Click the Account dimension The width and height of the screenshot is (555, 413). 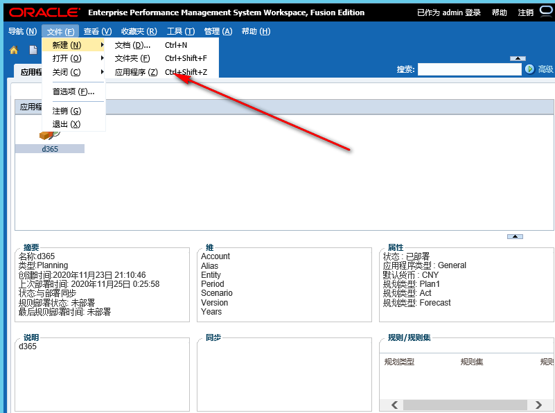pos(215,256)
